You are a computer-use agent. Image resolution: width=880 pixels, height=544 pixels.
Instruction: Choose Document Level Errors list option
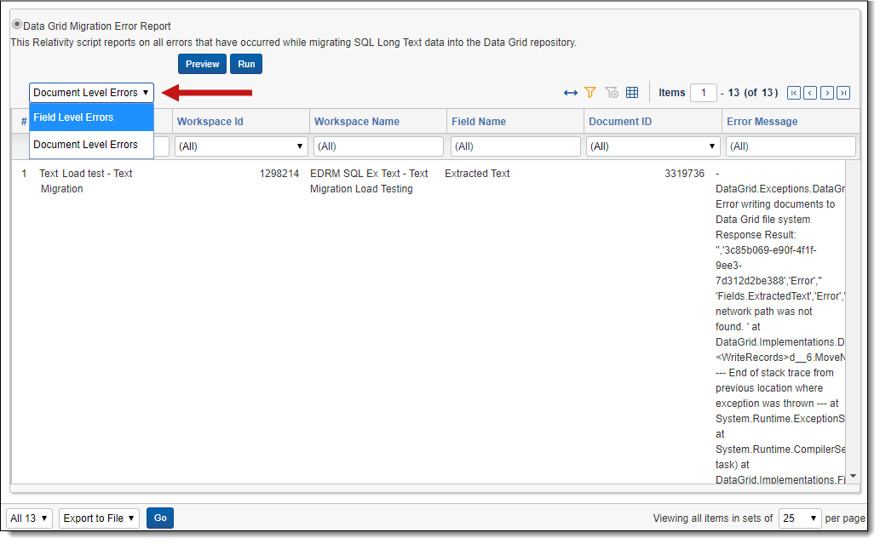[91, 145]
